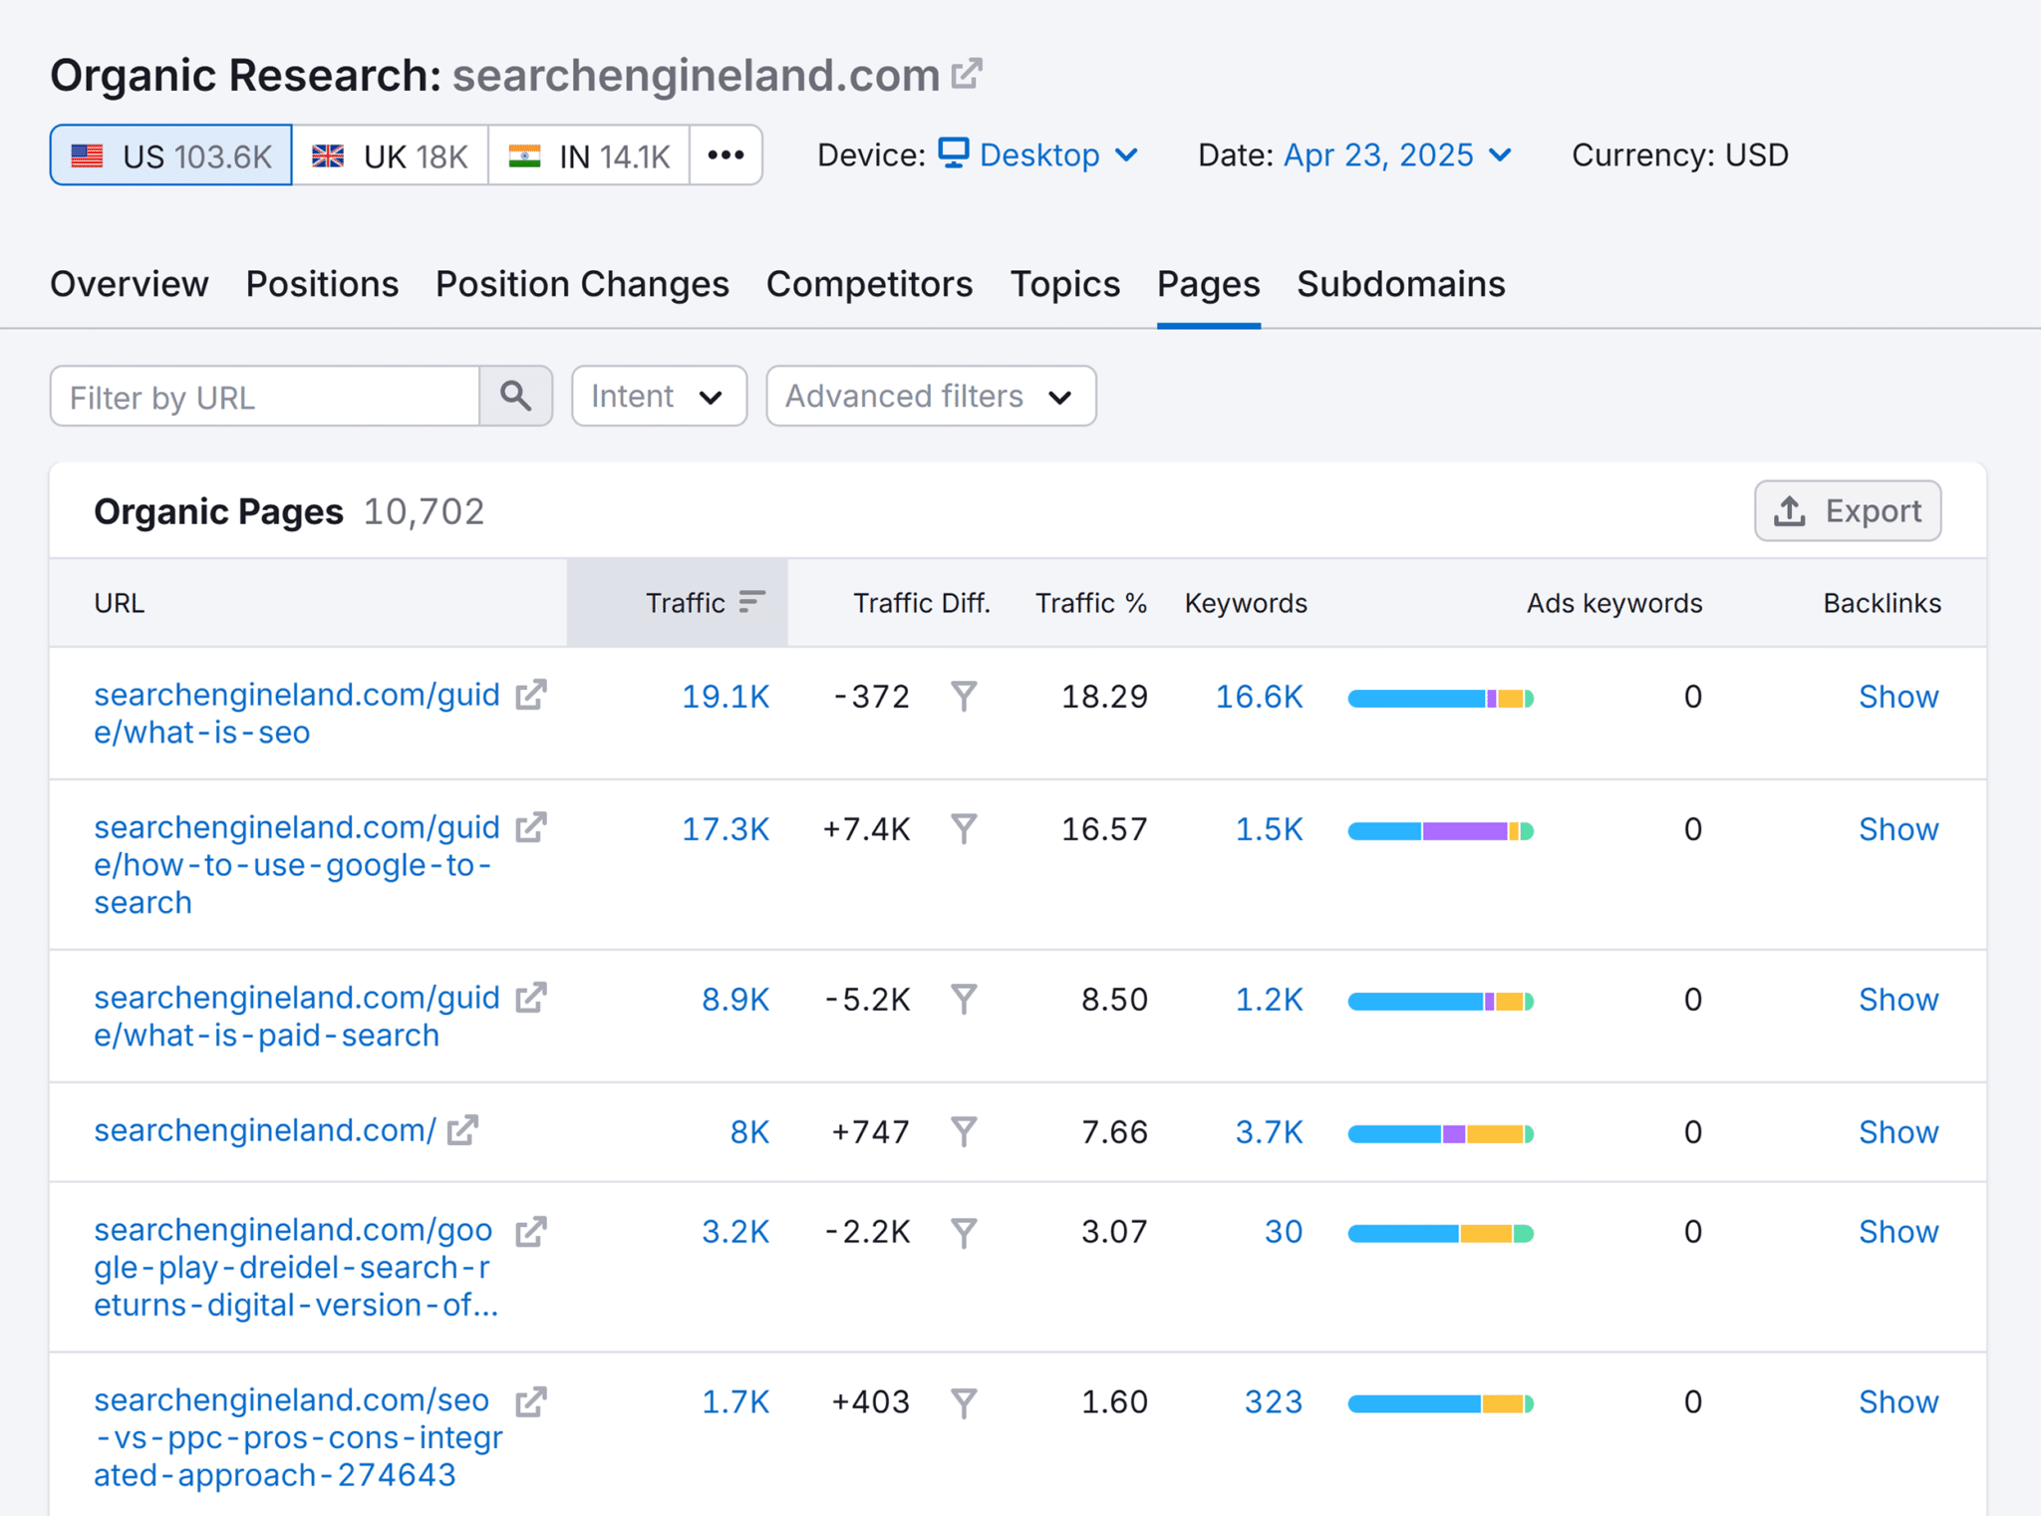Open the Device Desktop dropdown
Viewport: 2041px width, 1516px height.
tap(1039, 154)
